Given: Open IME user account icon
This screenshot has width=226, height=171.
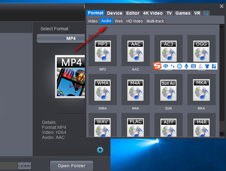Looking at the screenshot, I should tap(200, 66).
